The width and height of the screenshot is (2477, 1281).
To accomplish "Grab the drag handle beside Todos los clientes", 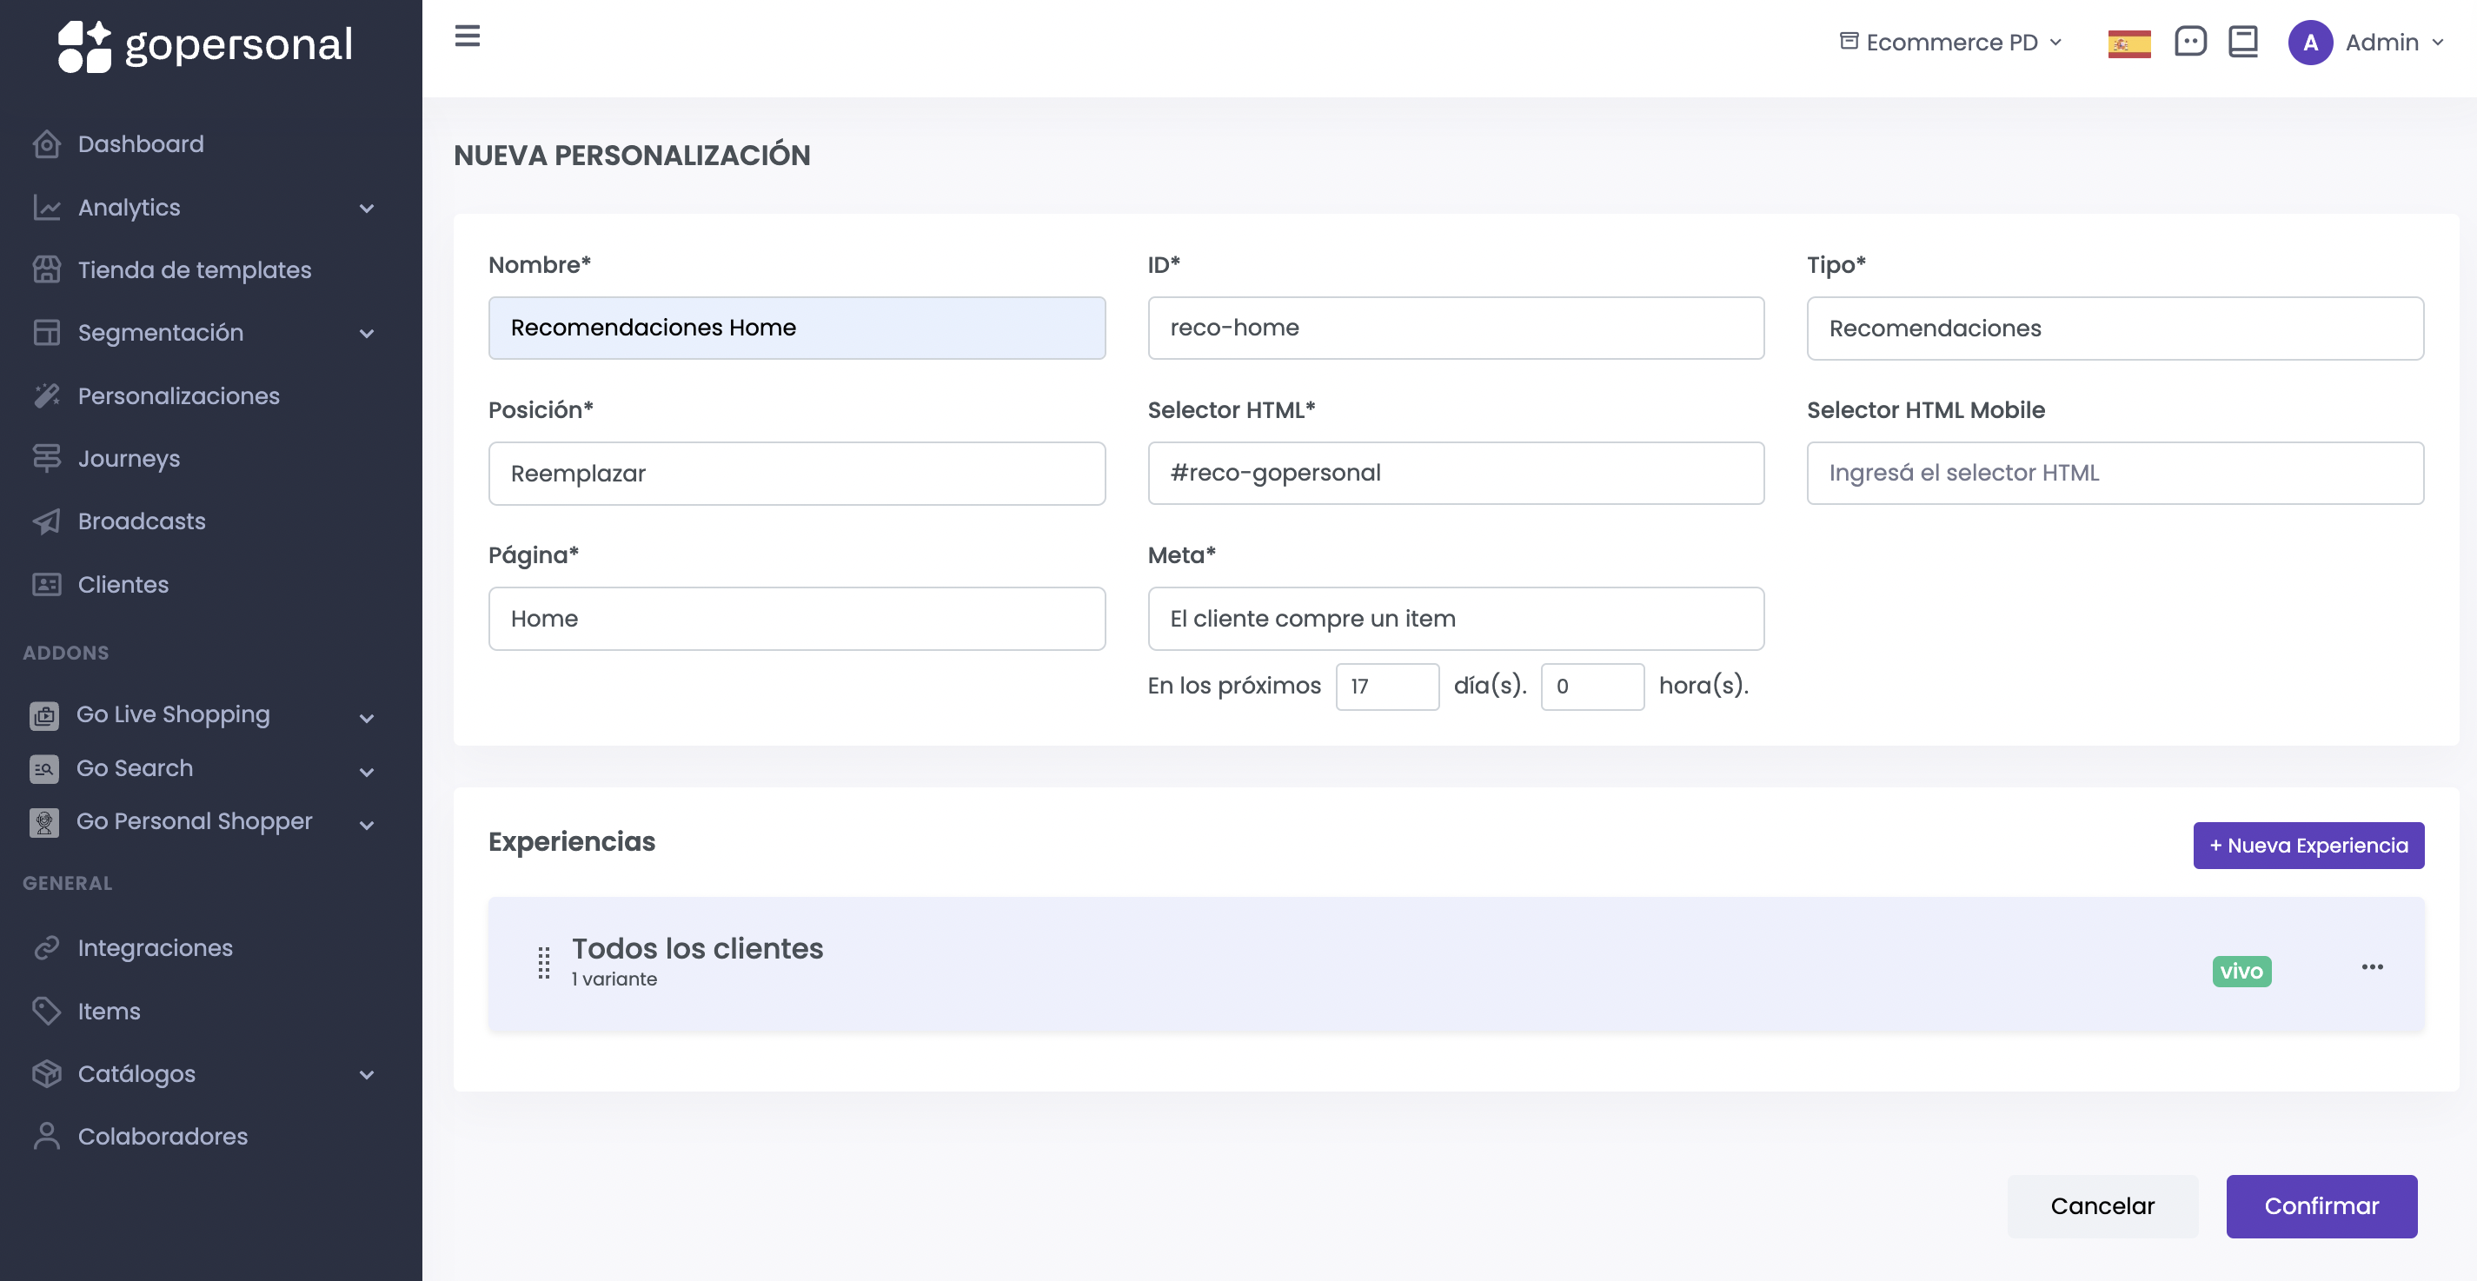I will pos(543,963).
